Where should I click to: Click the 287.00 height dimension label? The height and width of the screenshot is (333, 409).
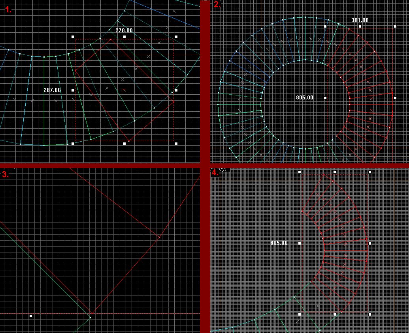52,90
